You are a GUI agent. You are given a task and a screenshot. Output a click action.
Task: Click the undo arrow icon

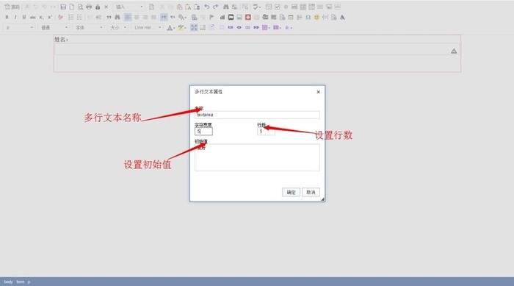click(x=207, y=7)
